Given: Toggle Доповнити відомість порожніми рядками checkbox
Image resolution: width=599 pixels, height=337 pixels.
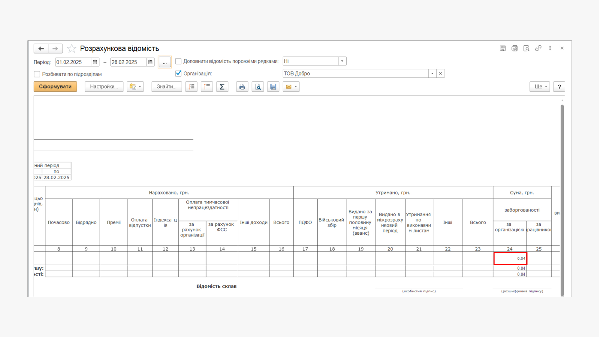Looking at the screenshot, I should pyautogui.click(x=178, y=61).
